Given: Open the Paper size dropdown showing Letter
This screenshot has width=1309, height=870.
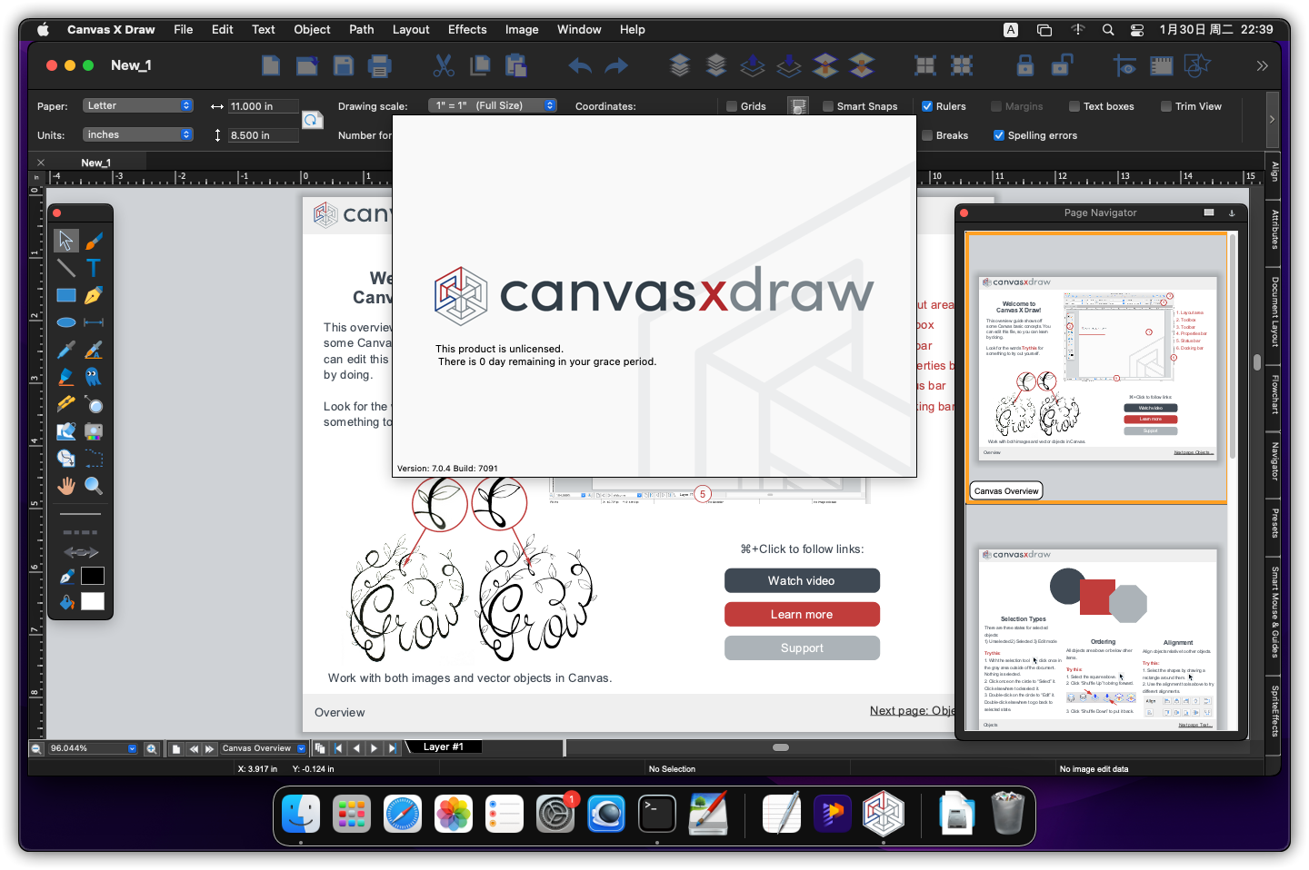Looking at the screenshot, I should [x=138, y=105].
